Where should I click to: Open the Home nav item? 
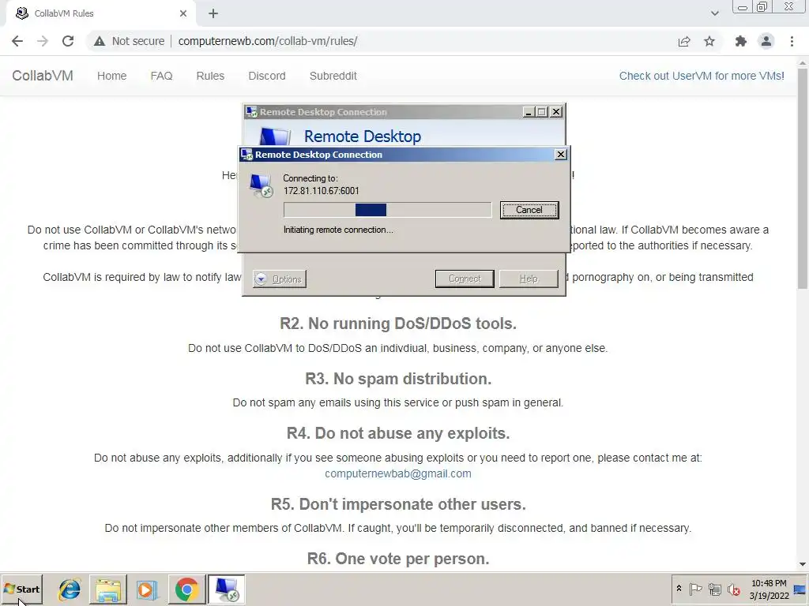tap(111, 76)
